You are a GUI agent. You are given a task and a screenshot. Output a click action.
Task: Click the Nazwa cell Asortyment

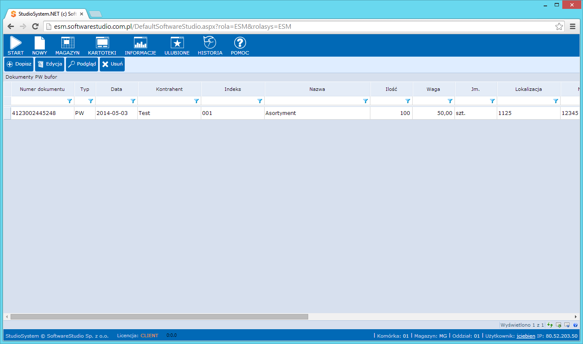point(318,113)
